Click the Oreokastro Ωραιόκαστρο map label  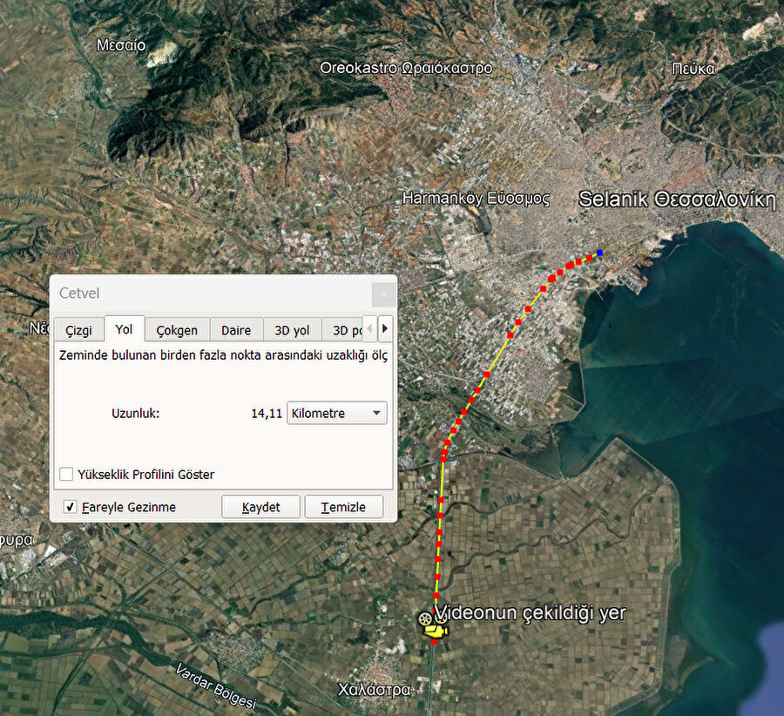click(405, 68)
